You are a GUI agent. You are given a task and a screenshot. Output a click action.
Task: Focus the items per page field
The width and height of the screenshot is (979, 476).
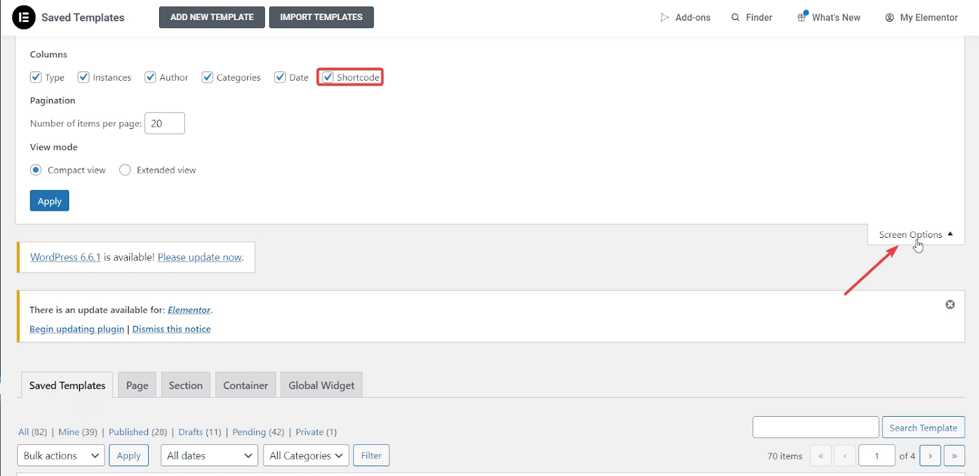(x=165, y=123)
